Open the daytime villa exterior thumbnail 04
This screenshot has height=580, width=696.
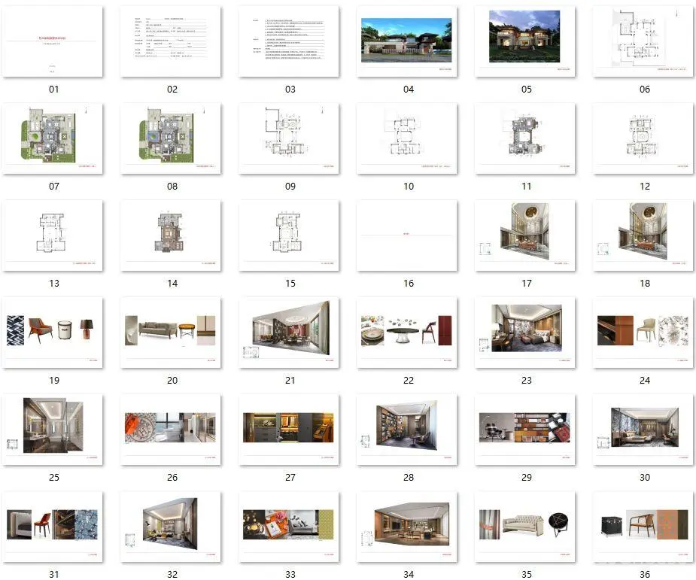tap(408, 41)
